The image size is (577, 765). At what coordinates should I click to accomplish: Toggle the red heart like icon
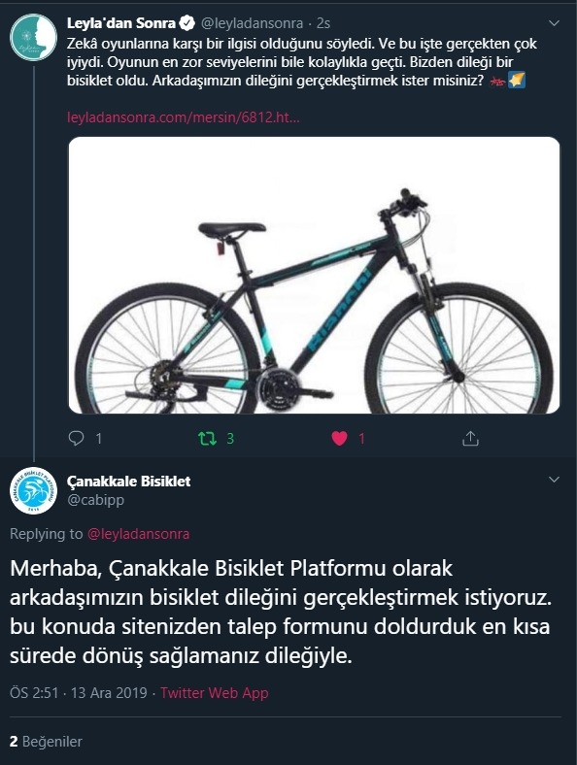(x=339, y=438)
